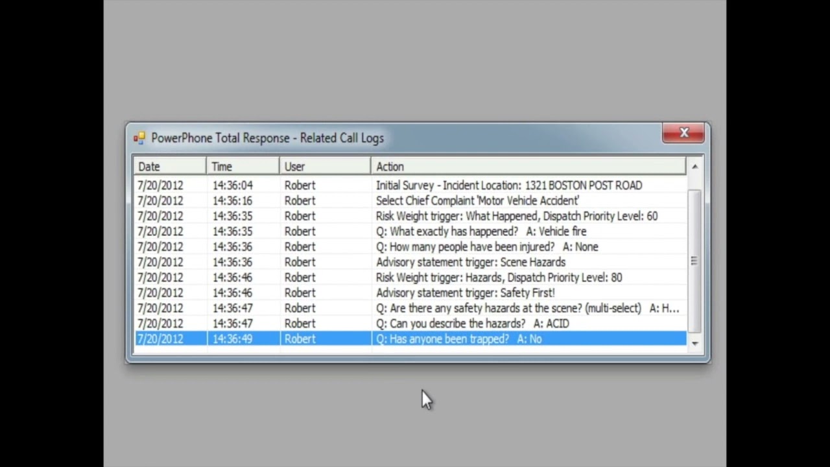Select the 'Are there any safety hazards' row

[x=410, y=308]
